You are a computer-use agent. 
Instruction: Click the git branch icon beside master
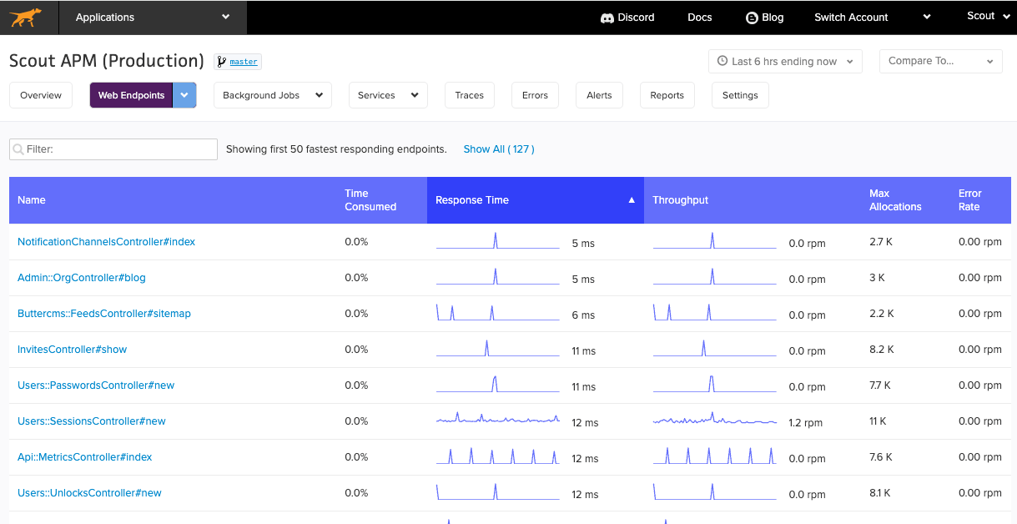(x=222, y=62)
